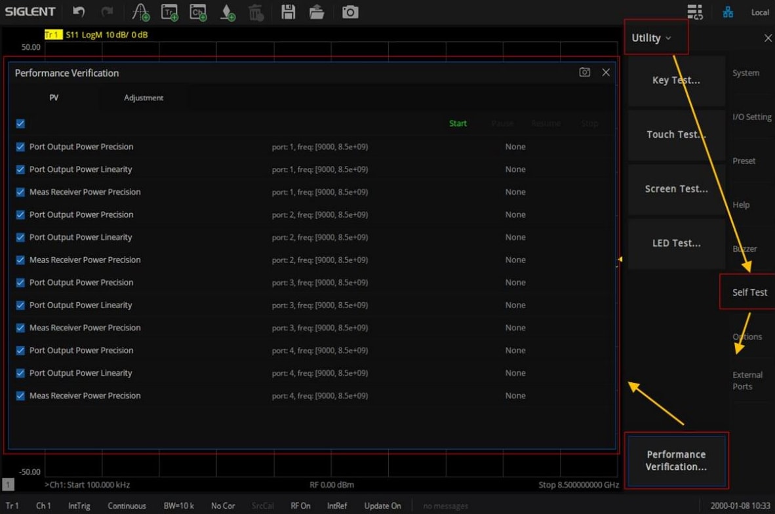
Task: Click the date and time display
Action: tap(740, 505)
